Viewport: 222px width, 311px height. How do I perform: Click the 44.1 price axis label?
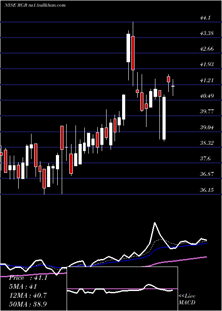click(x=205, y=18)
